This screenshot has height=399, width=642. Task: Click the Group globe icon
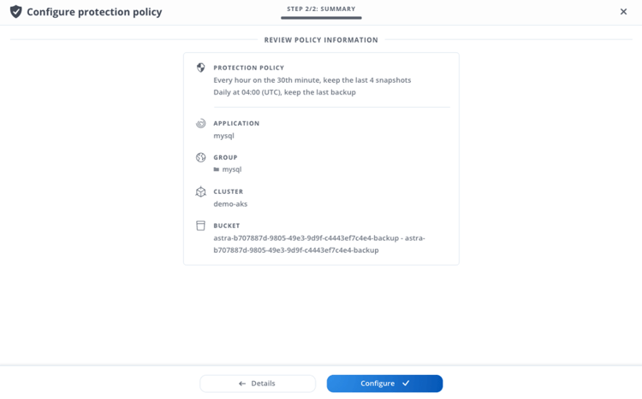coord(201,157)
